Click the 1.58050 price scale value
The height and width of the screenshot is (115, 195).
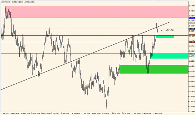(192, 106)
